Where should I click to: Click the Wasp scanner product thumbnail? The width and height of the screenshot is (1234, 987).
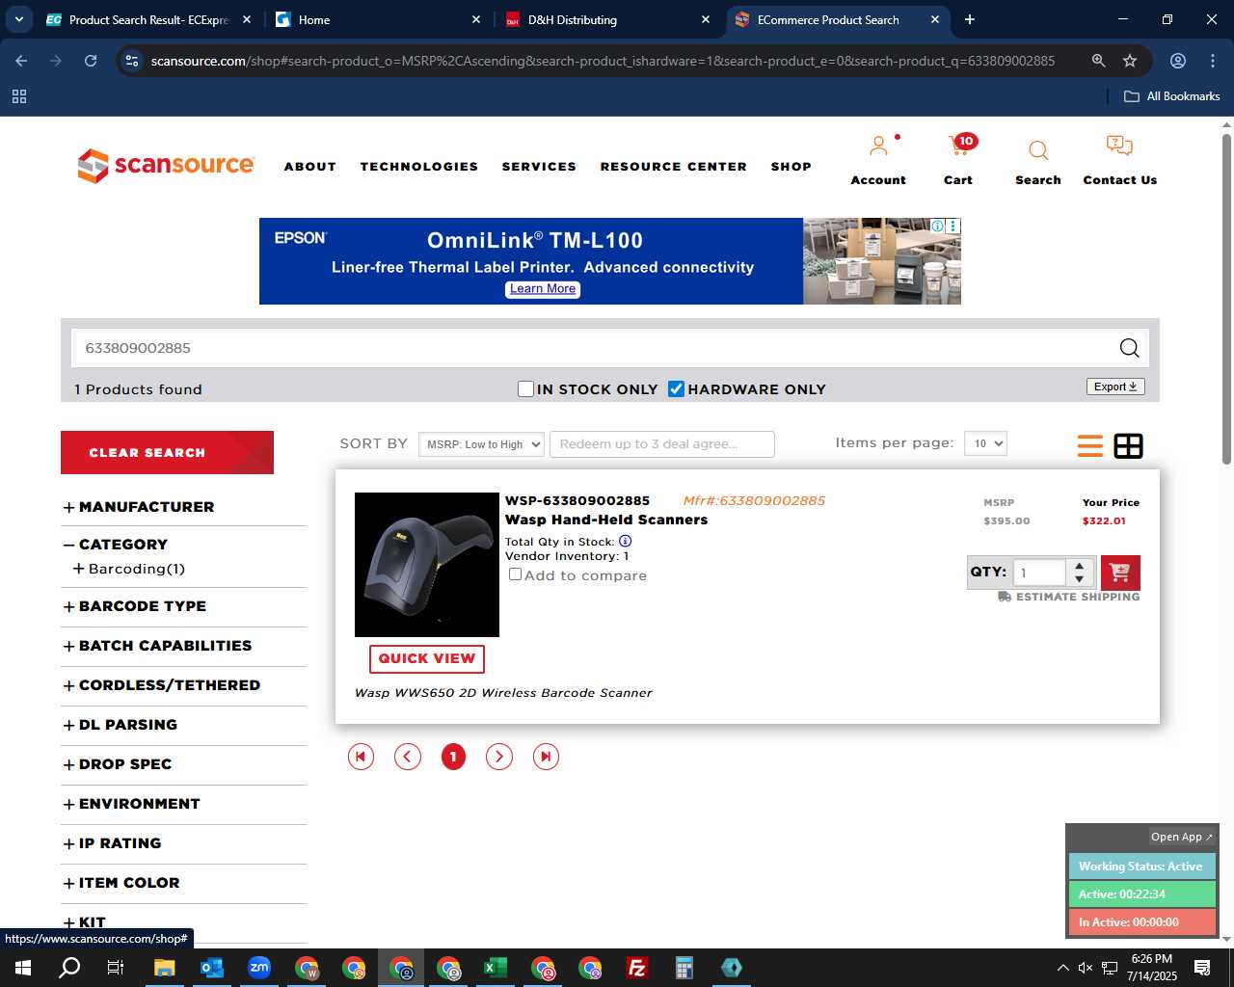(x=427, y=565)
